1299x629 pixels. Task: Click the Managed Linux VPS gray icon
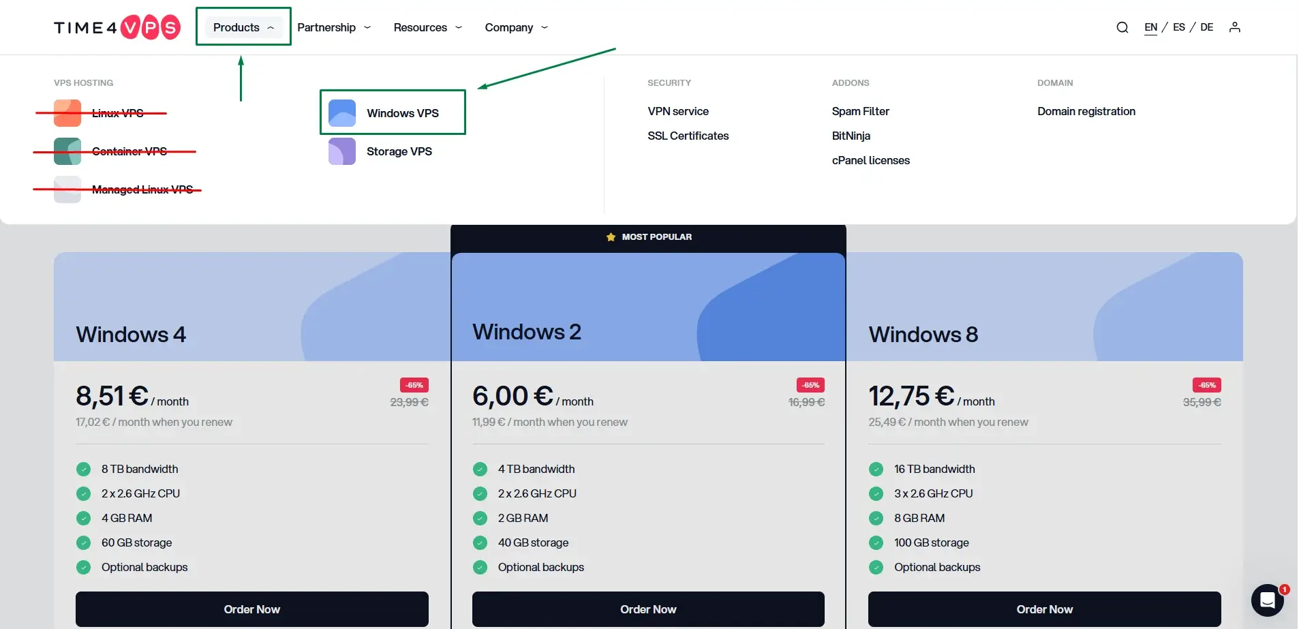[67, 189]
